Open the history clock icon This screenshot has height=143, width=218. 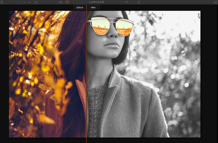click(139, 2)
